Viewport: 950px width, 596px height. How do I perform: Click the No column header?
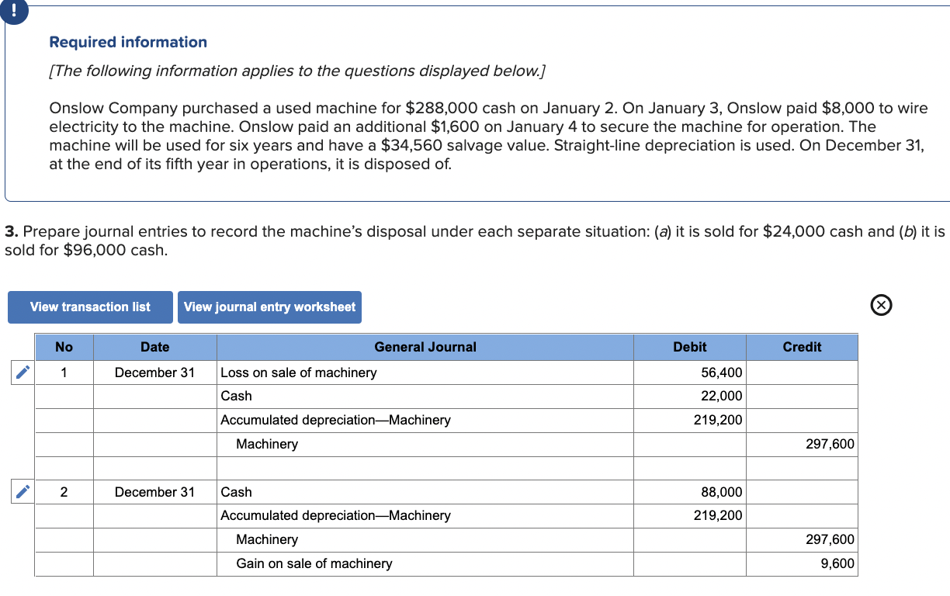pyautogui.click(x=64, y=347)
